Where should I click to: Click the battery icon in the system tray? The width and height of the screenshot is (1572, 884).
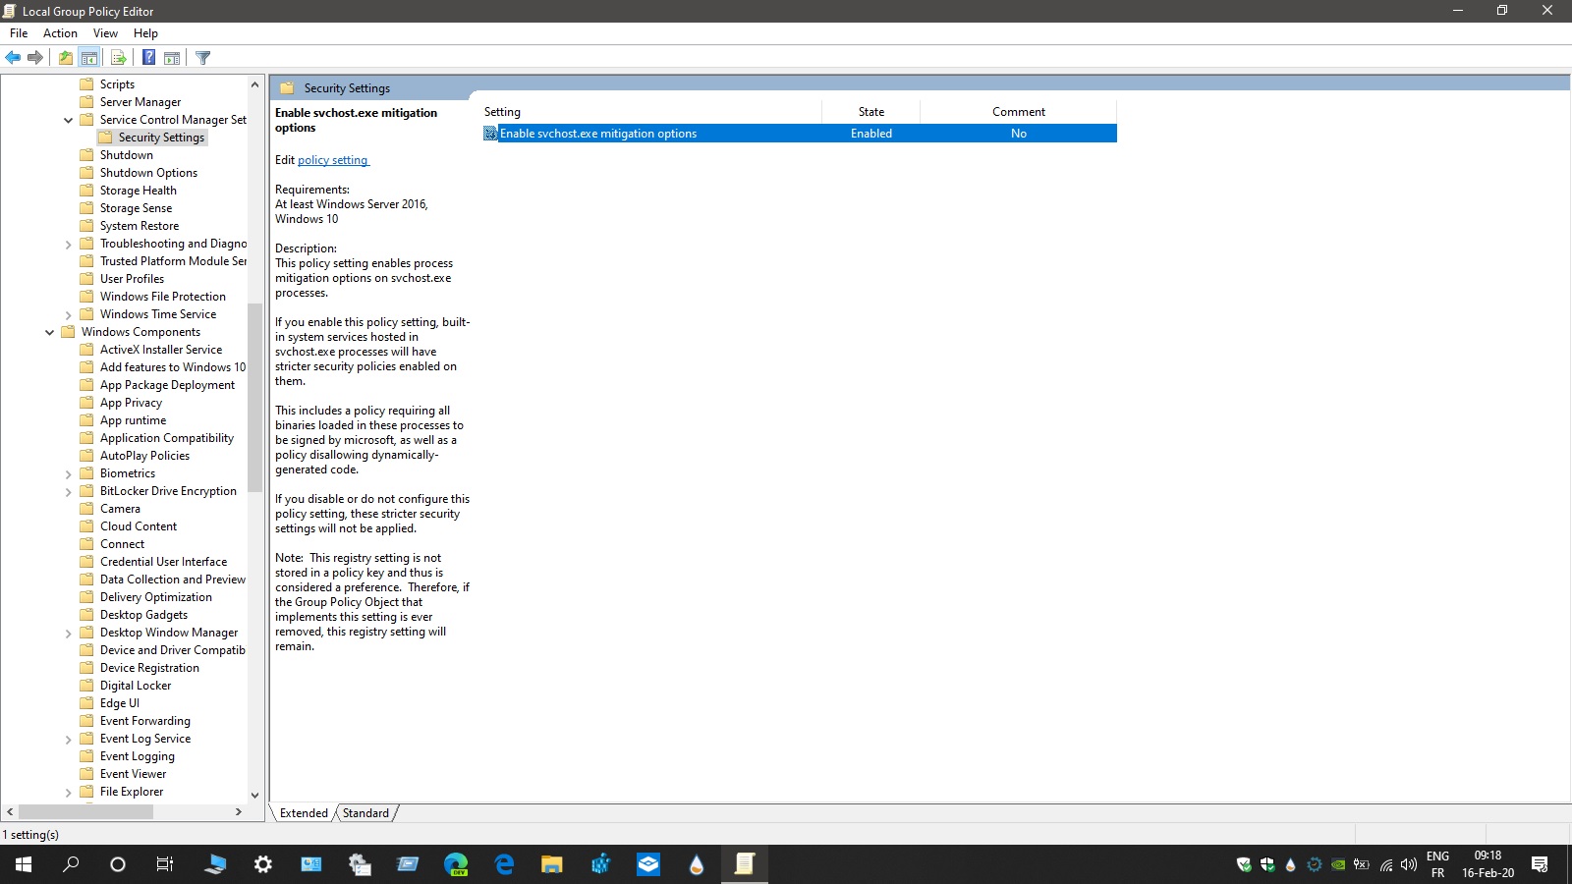1362,864
